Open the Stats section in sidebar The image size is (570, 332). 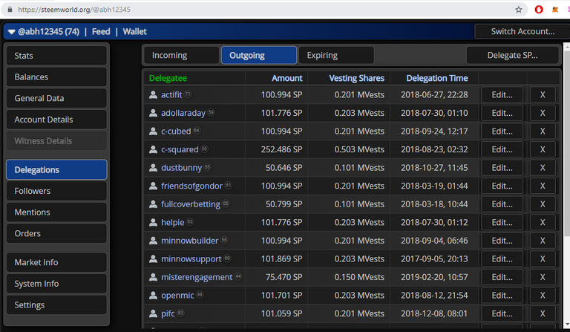[56, 56]
